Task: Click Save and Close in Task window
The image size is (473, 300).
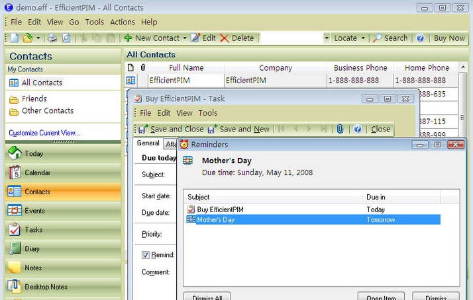Action: coord(171,130)
